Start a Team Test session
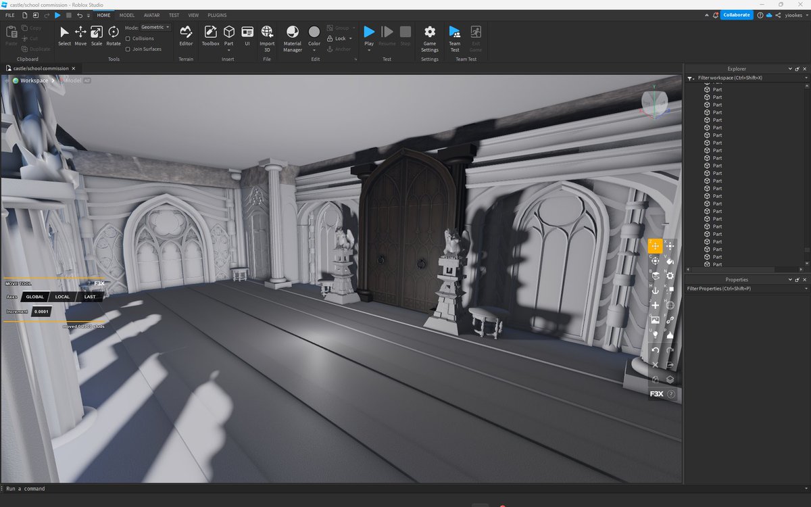811x507 pixels. pos(455,39)
